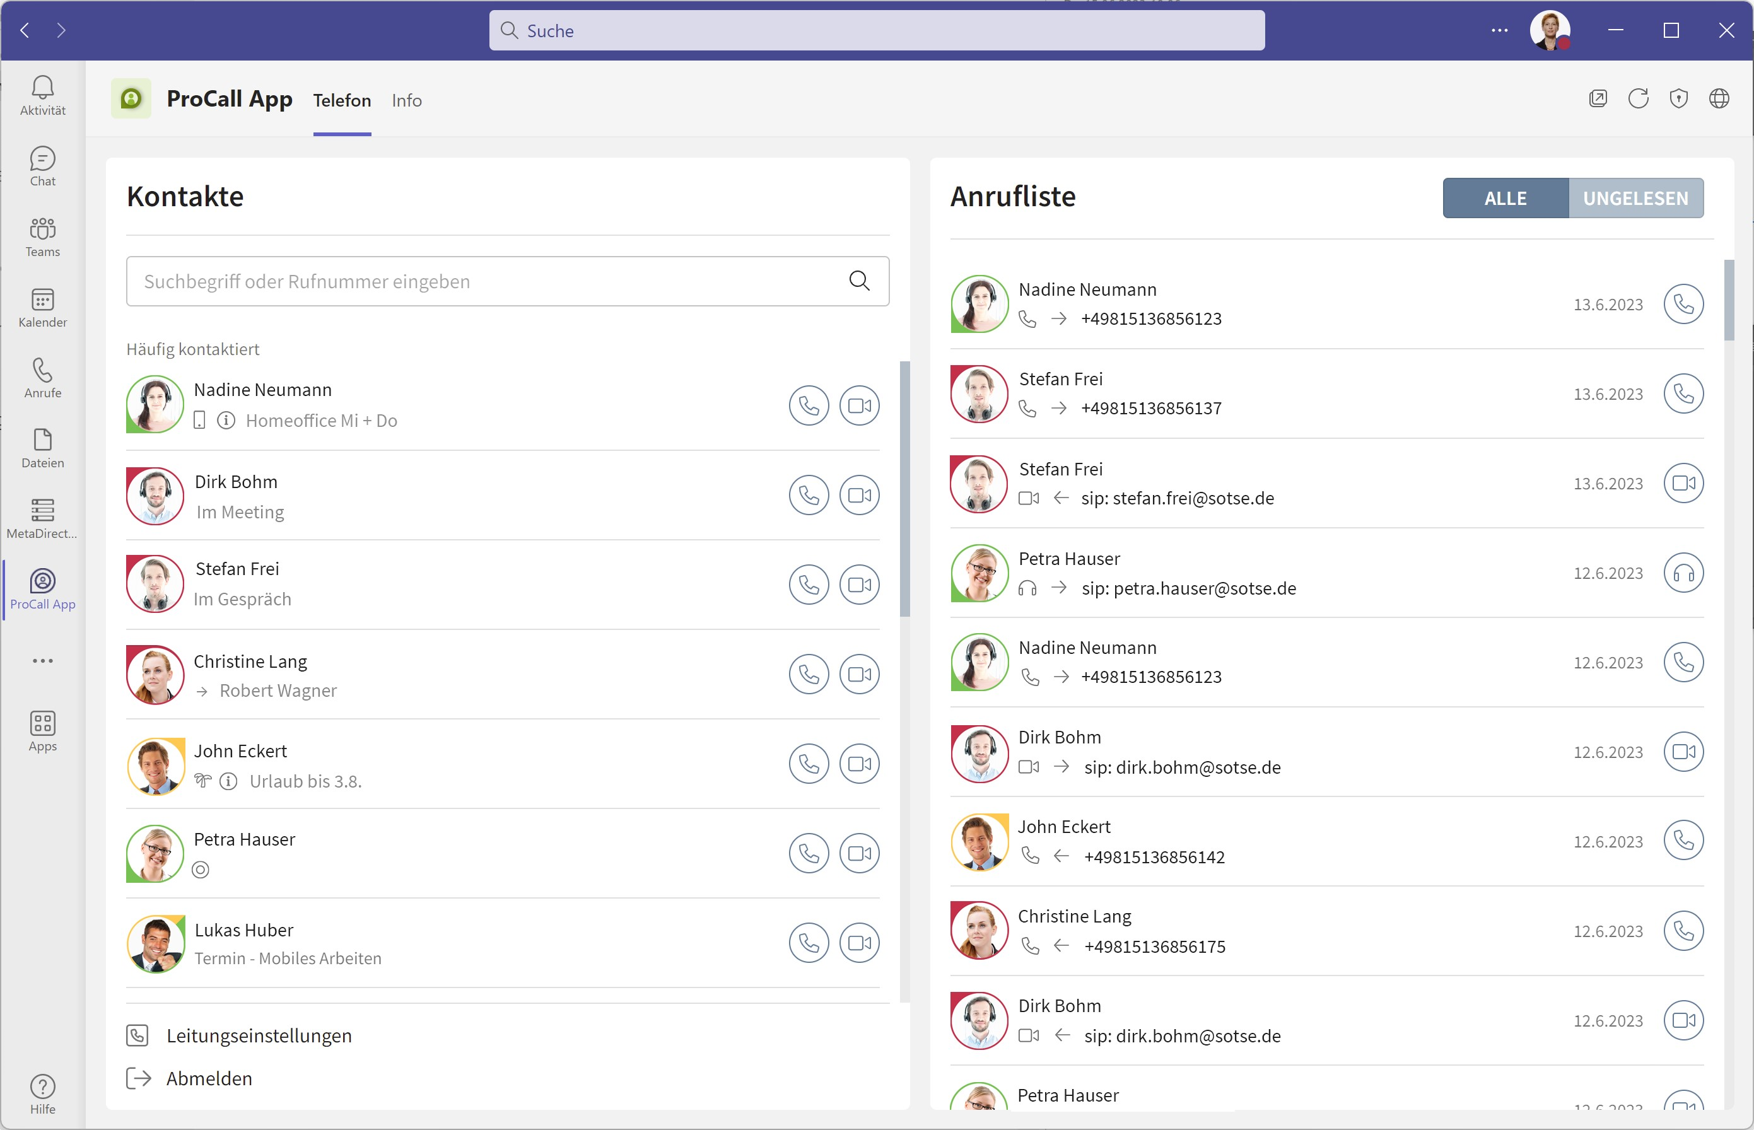Image resolution: width=1754 pixels, height=1130 pixels.
Task: Expand more apps ellipsis in left sidebar
Action: (42, 660)
